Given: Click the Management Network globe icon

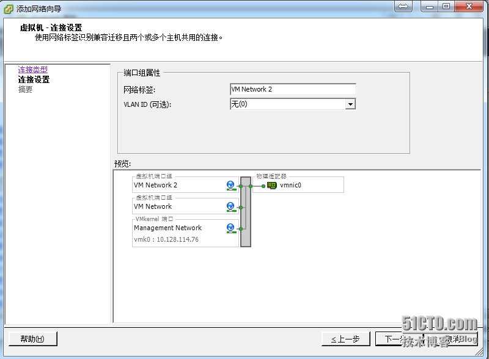Looking at the screenshot, I should pos(231,228).
